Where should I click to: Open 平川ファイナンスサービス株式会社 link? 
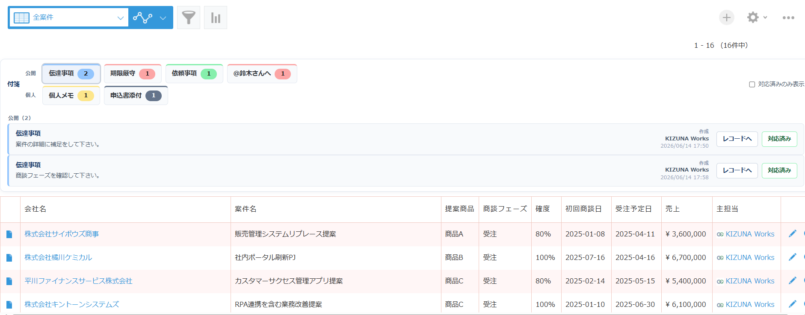tap(78, 281)
